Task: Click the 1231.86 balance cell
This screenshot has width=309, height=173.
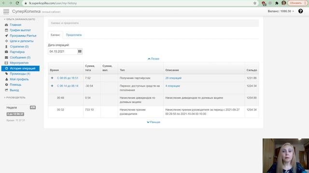Action: click(x=252, y=78)
